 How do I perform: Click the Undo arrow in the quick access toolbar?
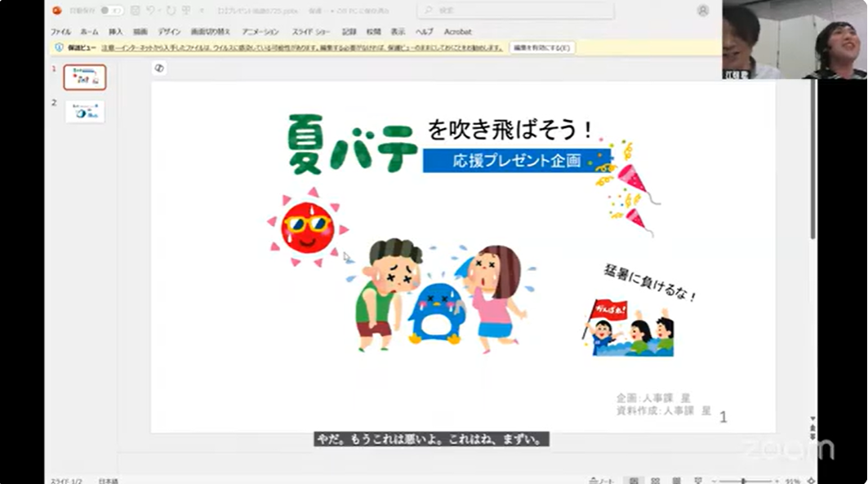point(151,11)
